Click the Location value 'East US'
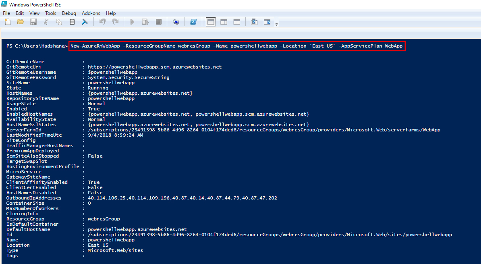Screen dimensions: 481x264 point(98,245)
